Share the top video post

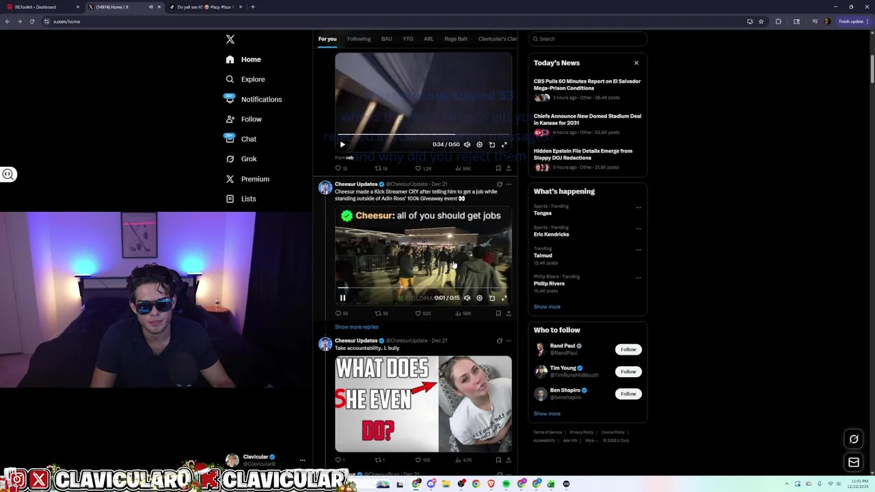coord(508,168)
